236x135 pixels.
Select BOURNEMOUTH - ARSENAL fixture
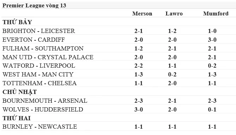pos(45,101)
